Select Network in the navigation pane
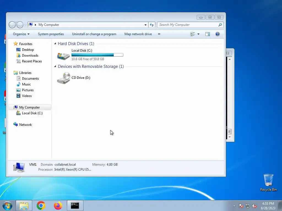The image size is (282, 211). [x=25, y=125]
